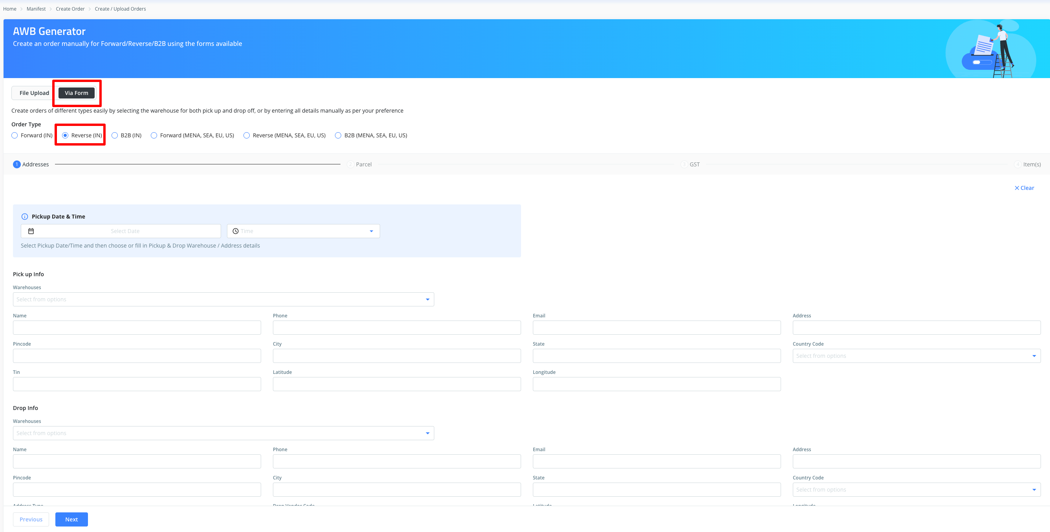Click step 4 Item(s) circle icon
Image resolution: width=1050 pixels, height=532 pixels.
pos(1017,164)
